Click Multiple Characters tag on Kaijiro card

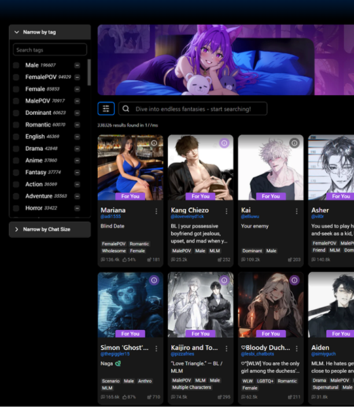pyautogui.click(x=192, y=387)
